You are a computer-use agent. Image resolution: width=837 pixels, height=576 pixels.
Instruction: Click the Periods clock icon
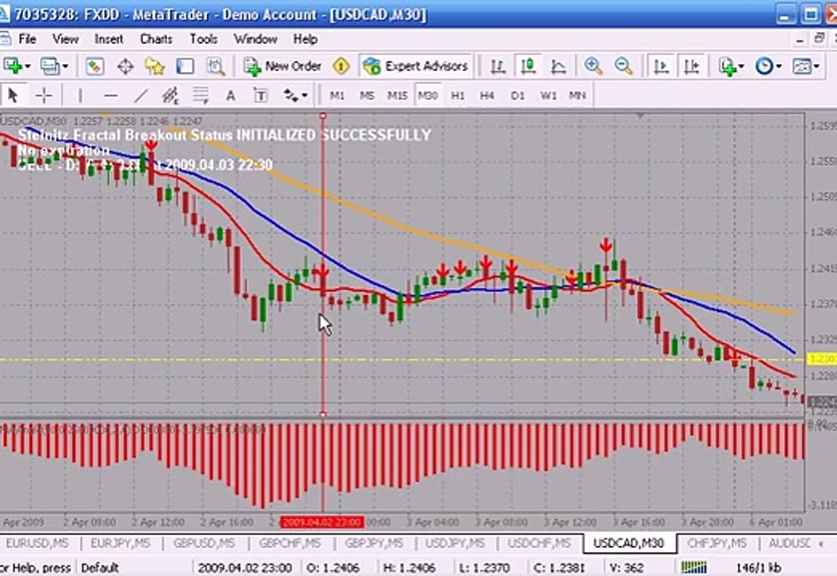pyautogui.click(x=764, y=66)
